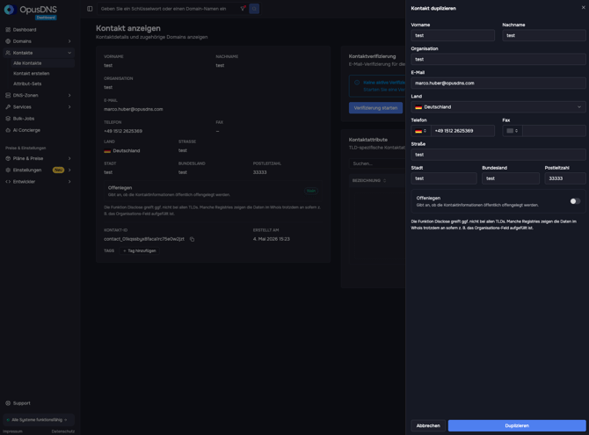Screen dimensions: 589x435
Task: Expand the Services chevron
Action: [x=69, y=107]
